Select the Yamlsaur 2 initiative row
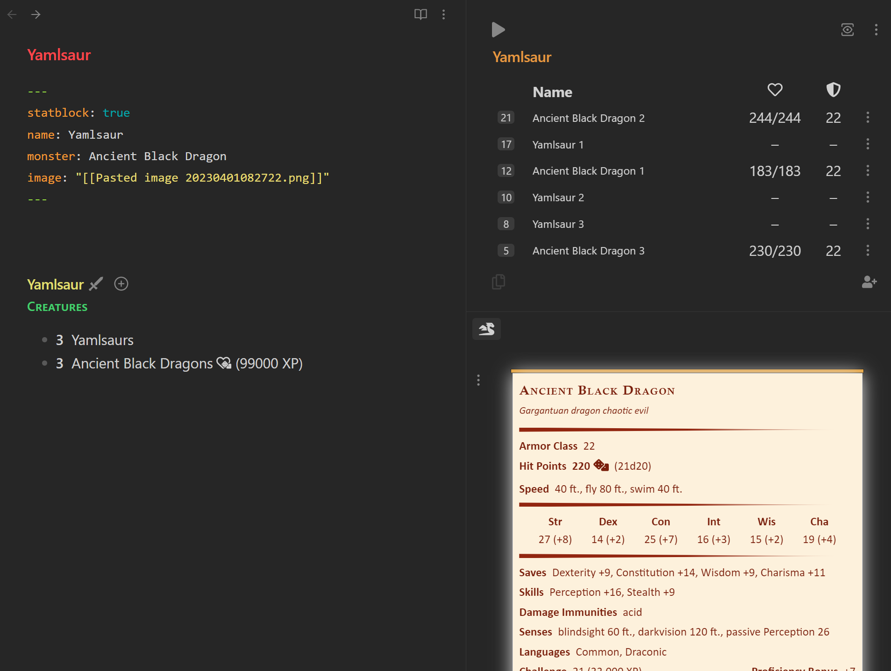Image resolution: width=891 pixels, height=671 pixels. click(558, 197)
